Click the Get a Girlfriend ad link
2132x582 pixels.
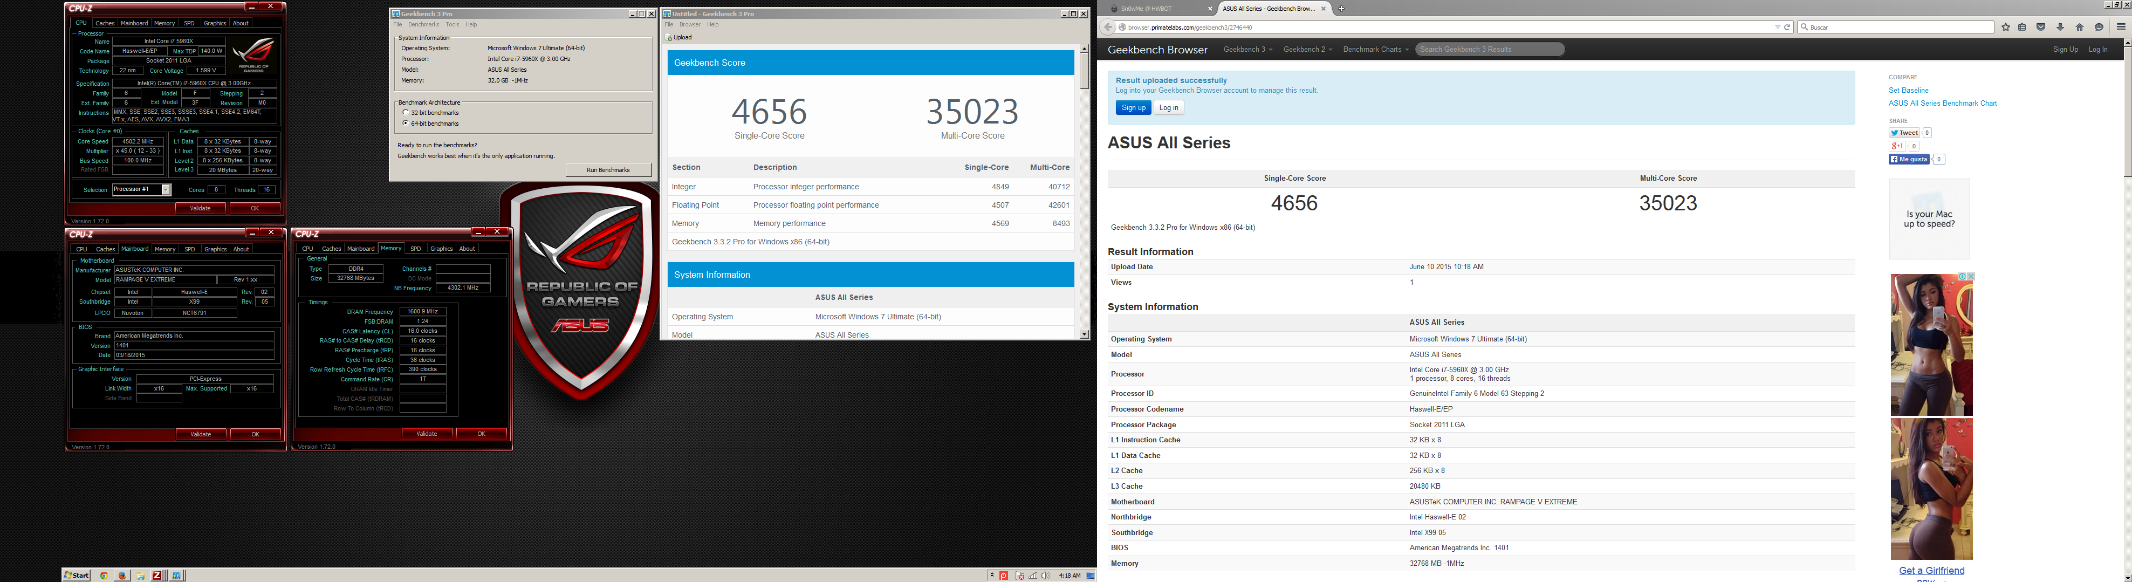(x=1931, y=571)
